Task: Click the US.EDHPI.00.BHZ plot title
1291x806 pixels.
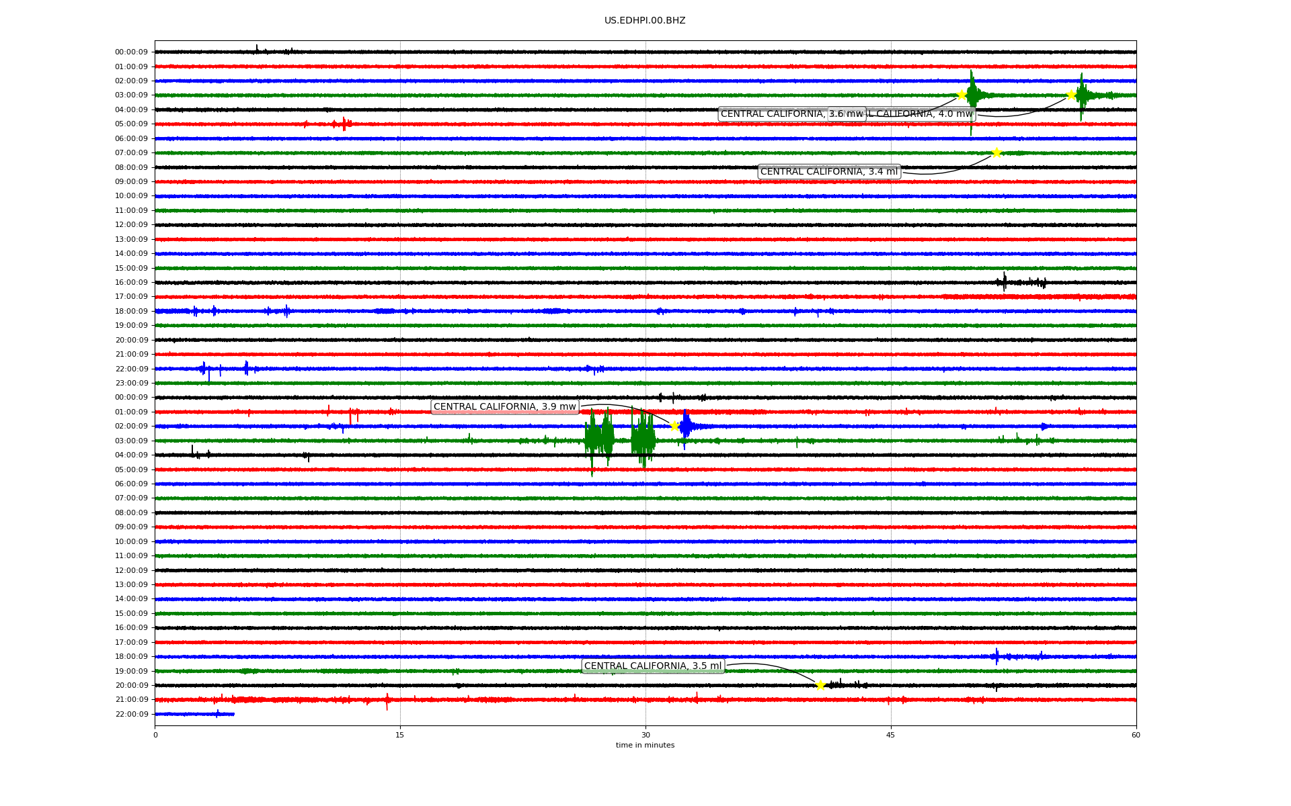Action: tap(645, 21)
